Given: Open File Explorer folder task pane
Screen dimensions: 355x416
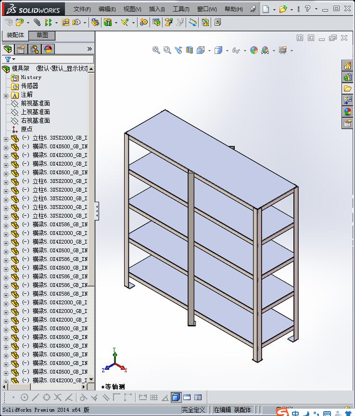Looking at the screenshot, I should coord(348,89).
